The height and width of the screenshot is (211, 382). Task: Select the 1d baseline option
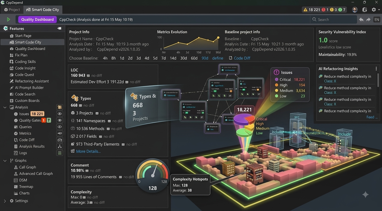point(122,58)
